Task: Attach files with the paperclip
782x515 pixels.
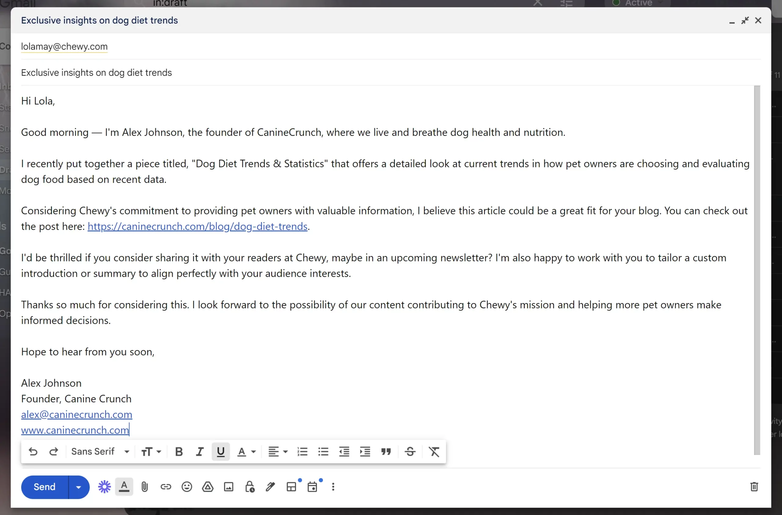Action: 144,487
